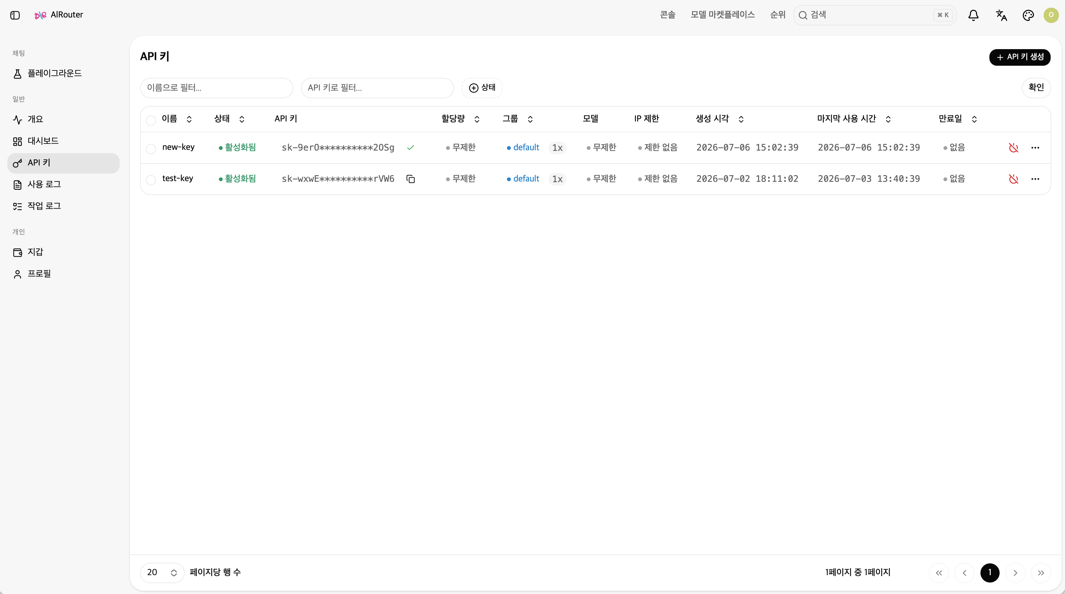Open more actions for test-key row
The image size is (1065, 594).
(x=1035, y=179)
